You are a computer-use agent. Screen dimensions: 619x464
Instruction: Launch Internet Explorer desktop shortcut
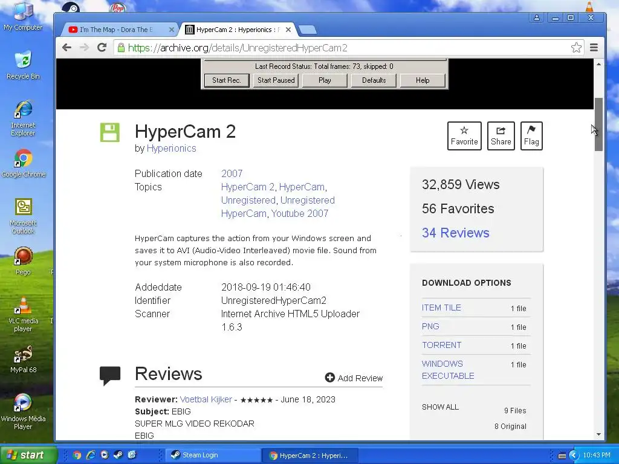point(23,118)
